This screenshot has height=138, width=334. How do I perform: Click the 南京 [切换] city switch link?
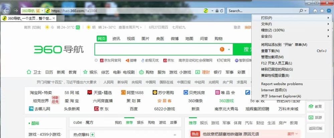(32, 27)
